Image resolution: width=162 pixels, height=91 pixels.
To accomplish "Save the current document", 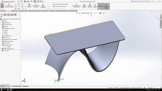I will pos(25,1).
